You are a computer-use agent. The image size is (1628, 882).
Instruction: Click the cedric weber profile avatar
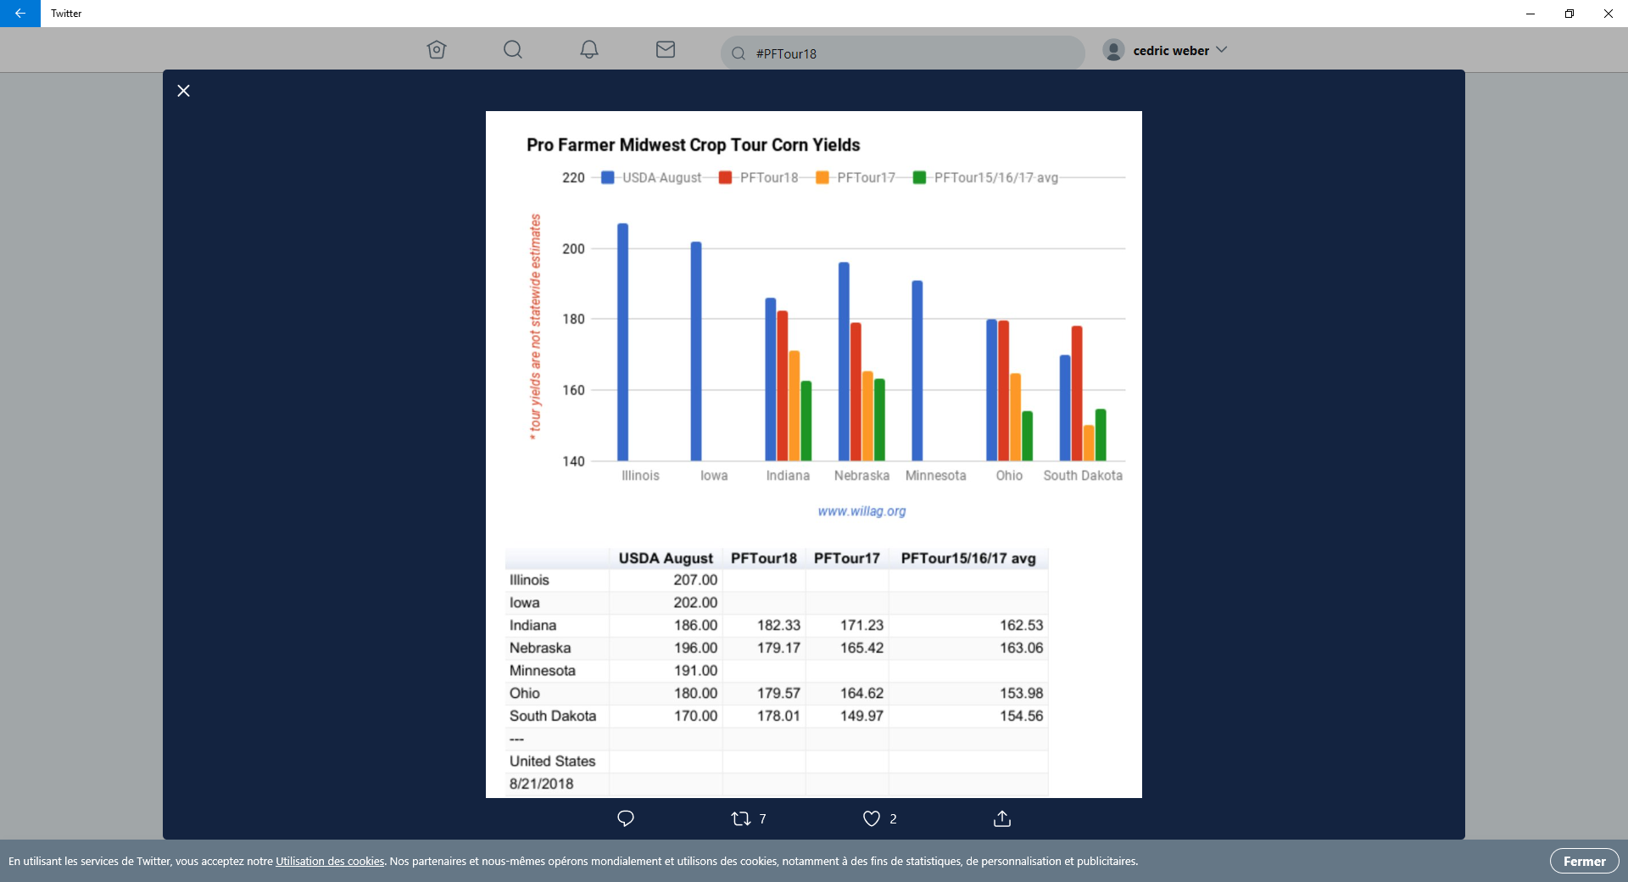tap(1113, 50)
